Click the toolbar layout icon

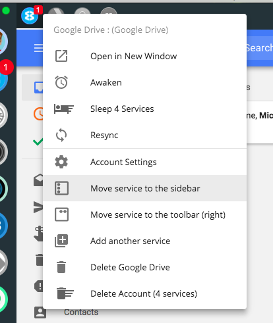[x=61, y=214]
